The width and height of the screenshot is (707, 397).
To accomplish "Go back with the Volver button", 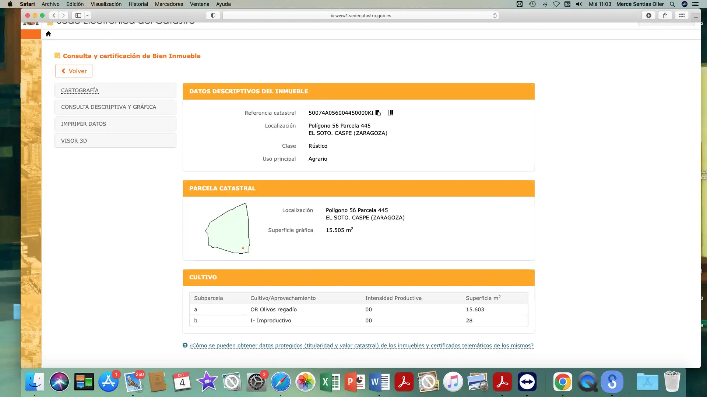I will point(74,71).
